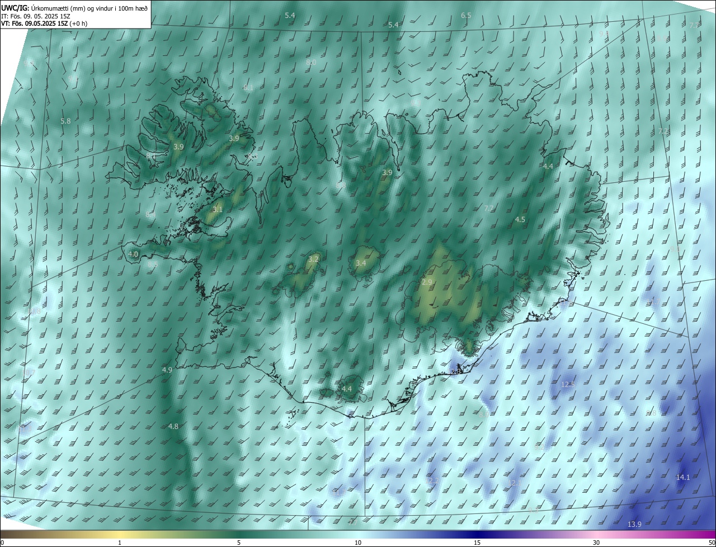This screenshot has height=547, width=716.
Task: Click the '4.9' value on the map
Action: [167, 370]
